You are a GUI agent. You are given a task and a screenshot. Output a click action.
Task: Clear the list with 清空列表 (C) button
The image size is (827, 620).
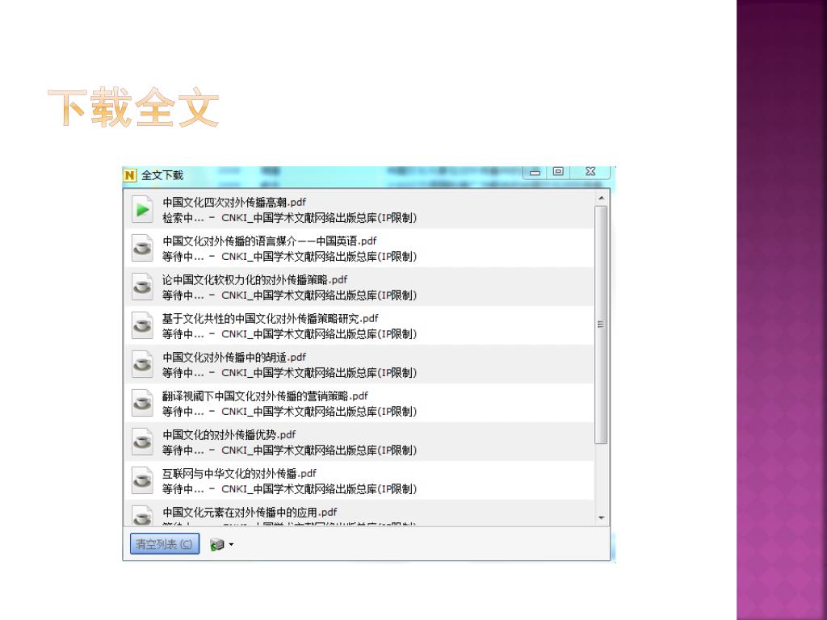pos(165,544)
